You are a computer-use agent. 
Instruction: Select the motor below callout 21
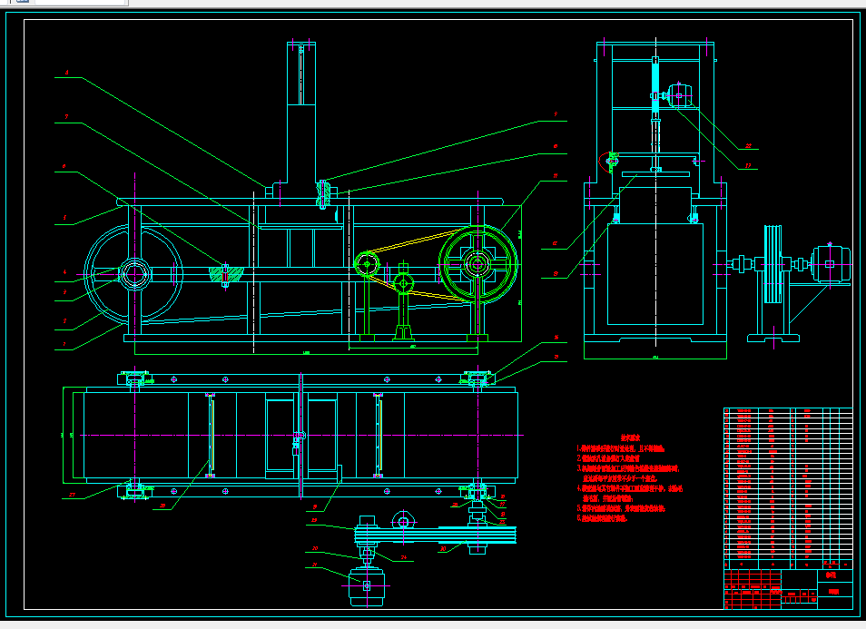click(367, 586)
